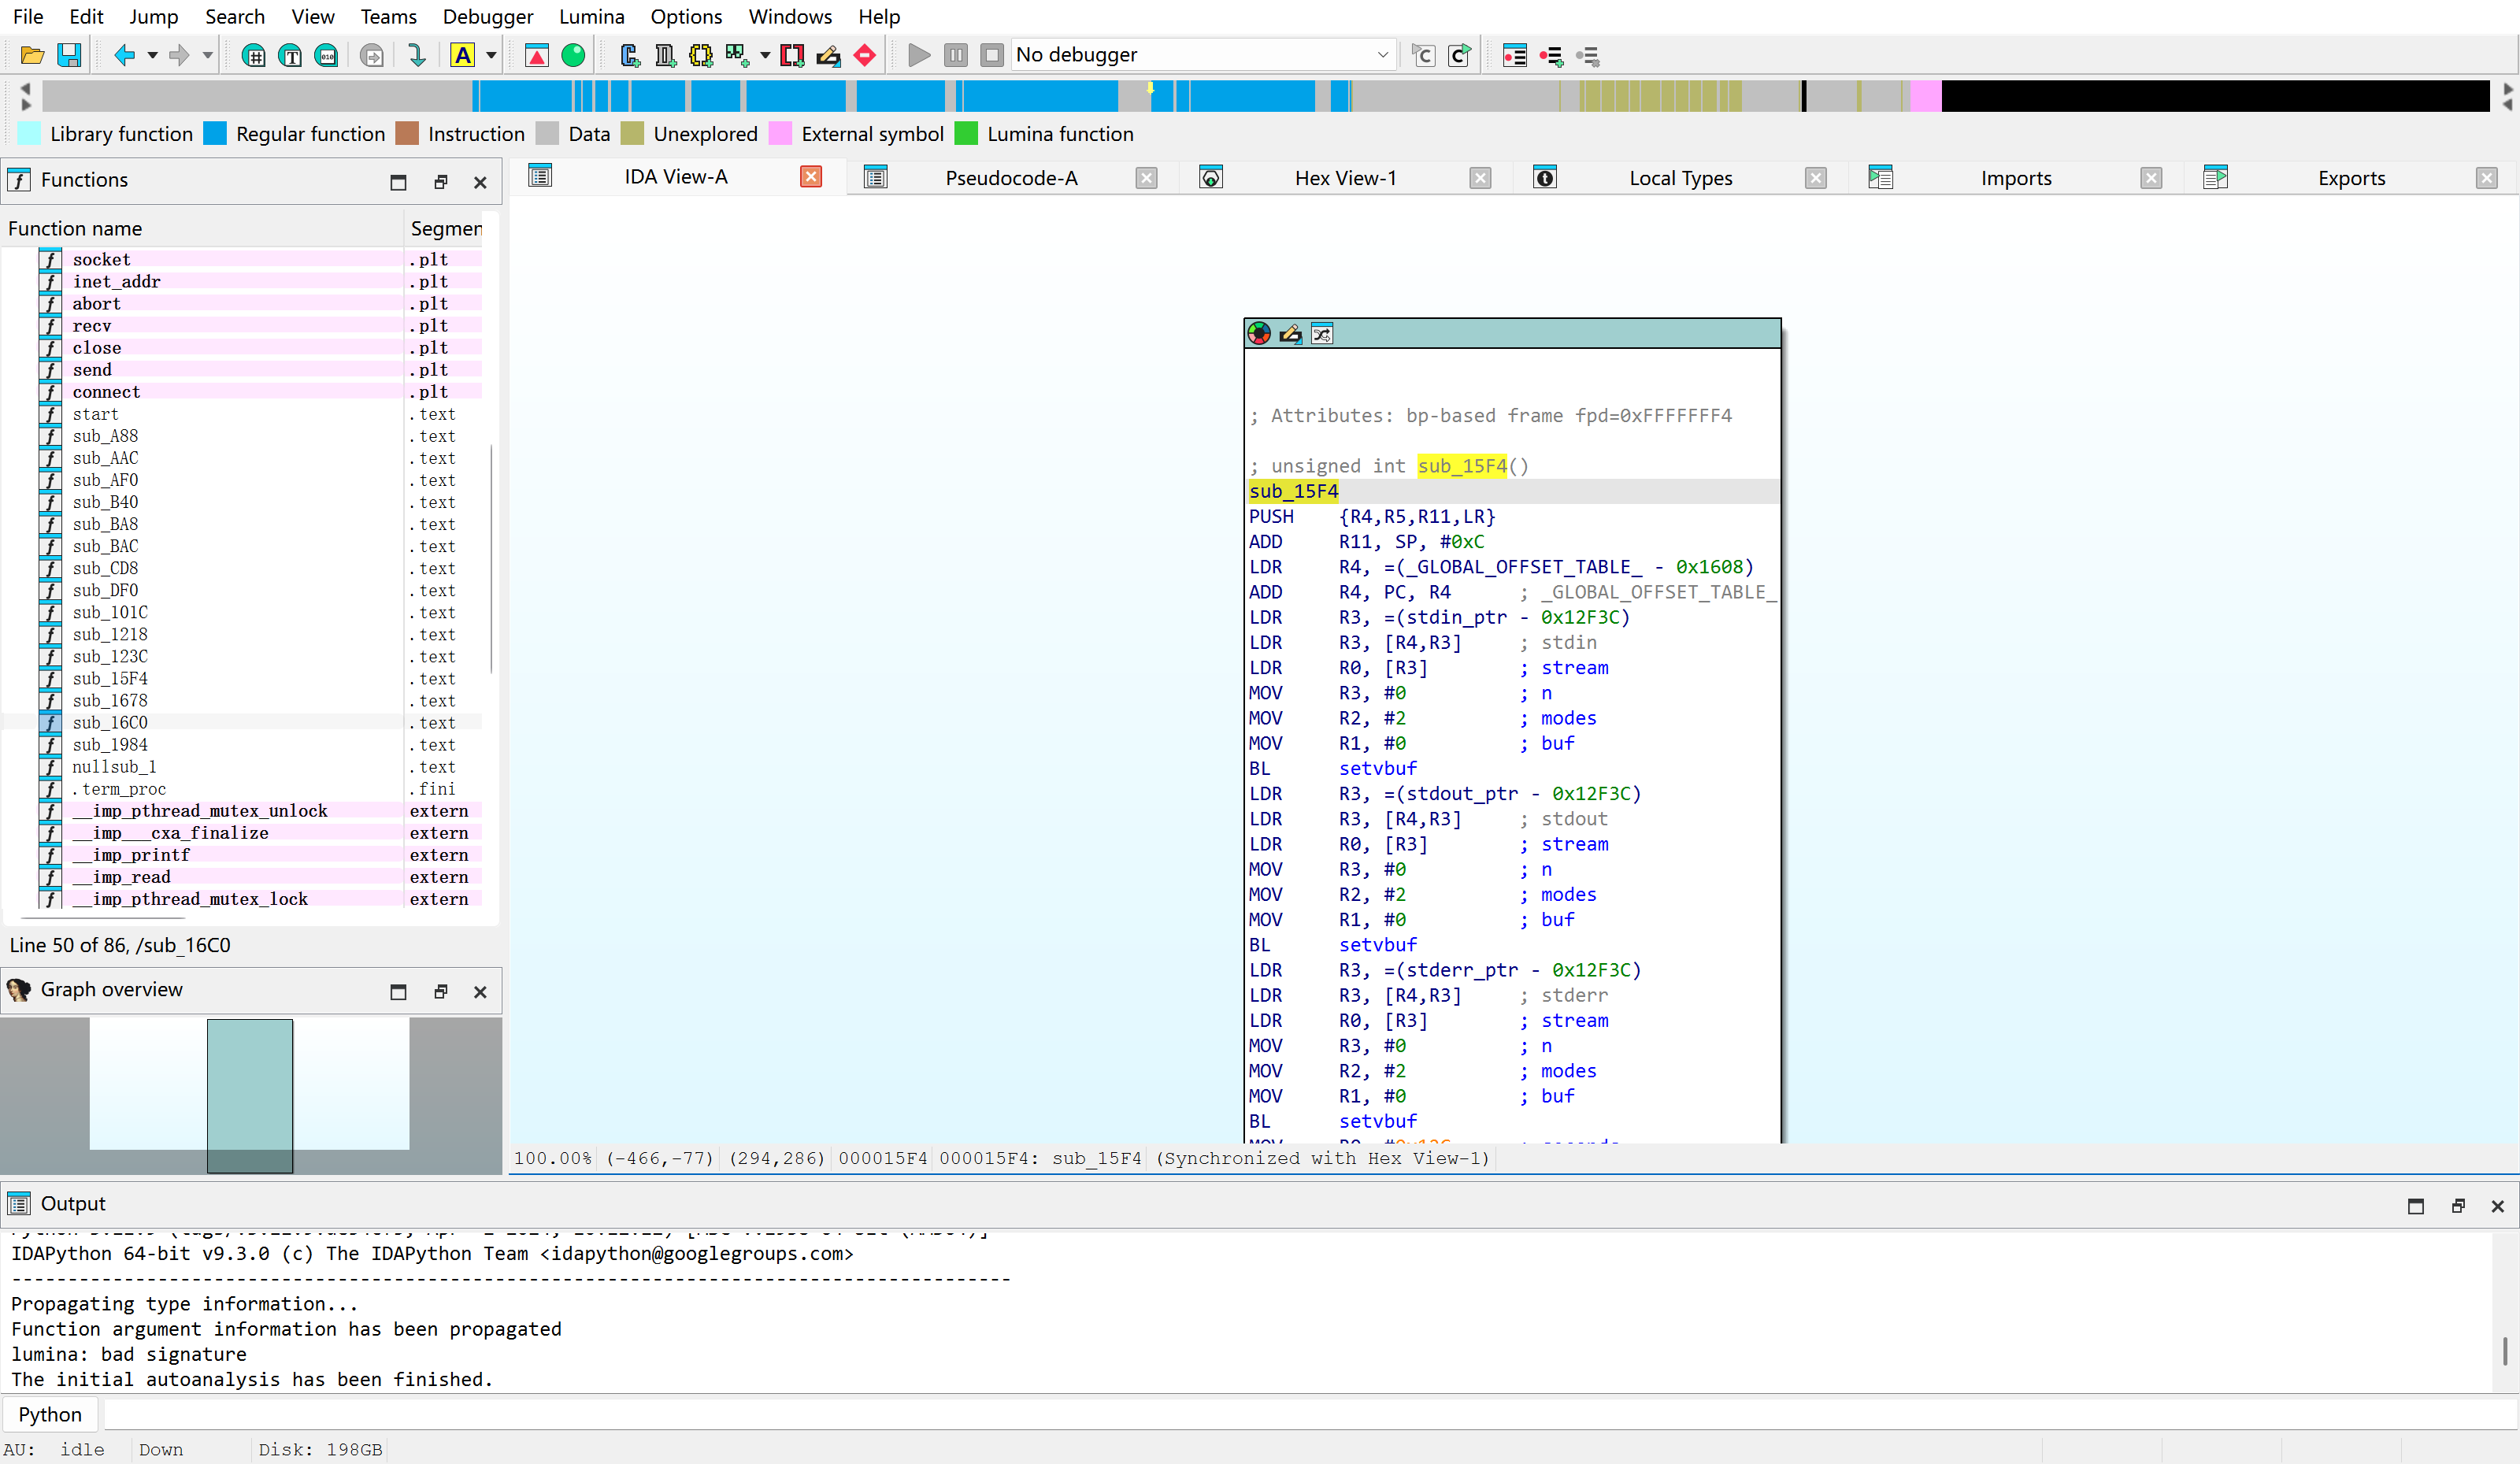This screenshot has height=1464, width=2520.
Task: Open the forward-arrow history dropdown
Action: coord(207,55)
